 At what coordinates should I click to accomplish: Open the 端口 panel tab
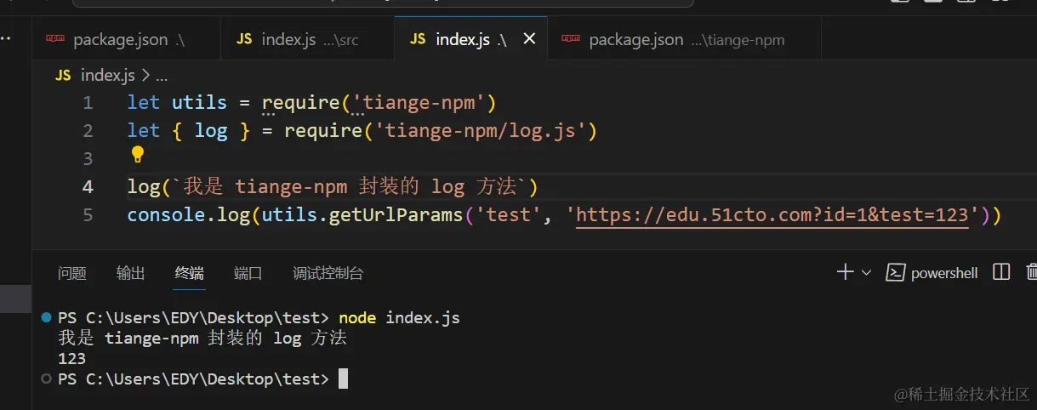pyautogui.click(x=248, y=273)
